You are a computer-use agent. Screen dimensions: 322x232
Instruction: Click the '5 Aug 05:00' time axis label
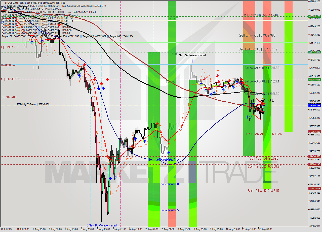(x=103, y=229)
